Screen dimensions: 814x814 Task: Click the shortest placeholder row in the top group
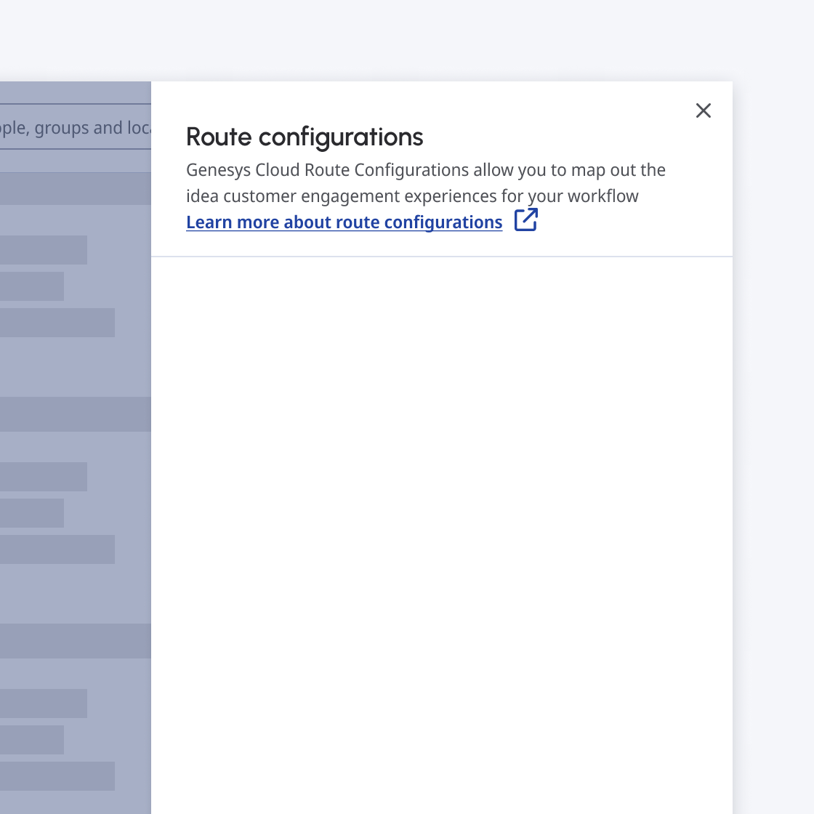coord(32,286)
